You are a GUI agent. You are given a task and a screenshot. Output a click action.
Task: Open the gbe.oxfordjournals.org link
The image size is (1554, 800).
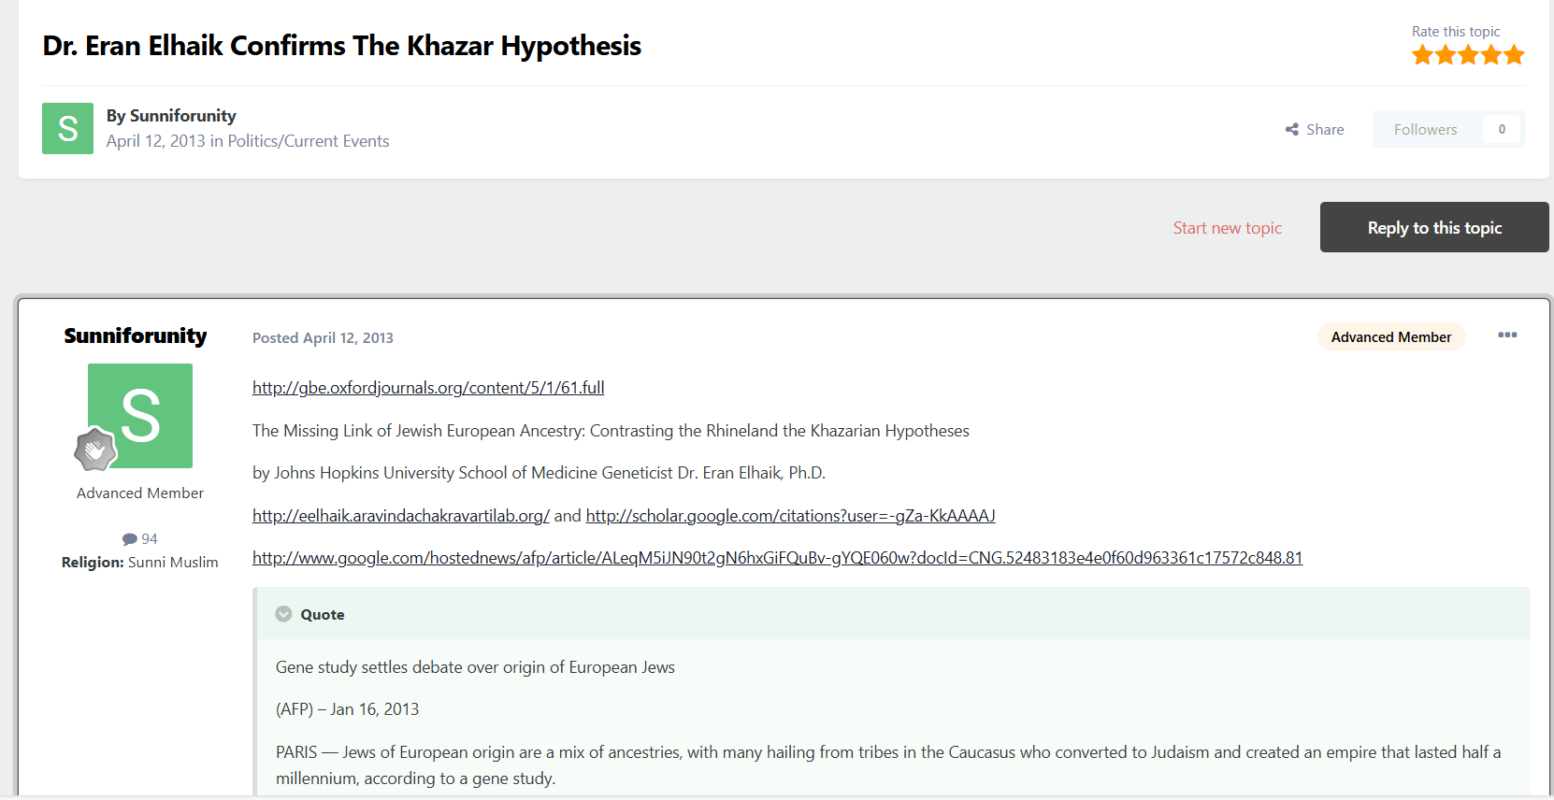pyautogui.click(x=428, y=388)
